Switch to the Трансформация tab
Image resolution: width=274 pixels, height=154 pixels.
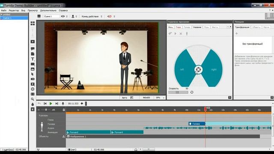tap(242, 27)
